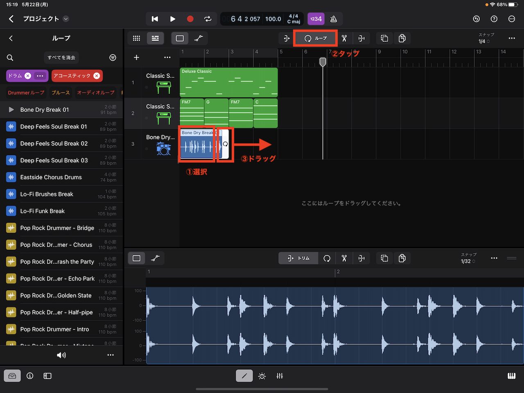Open the help question mark icon
Image resolution: width=524 pixels, height=393 pixels.
tap(494, 19)
